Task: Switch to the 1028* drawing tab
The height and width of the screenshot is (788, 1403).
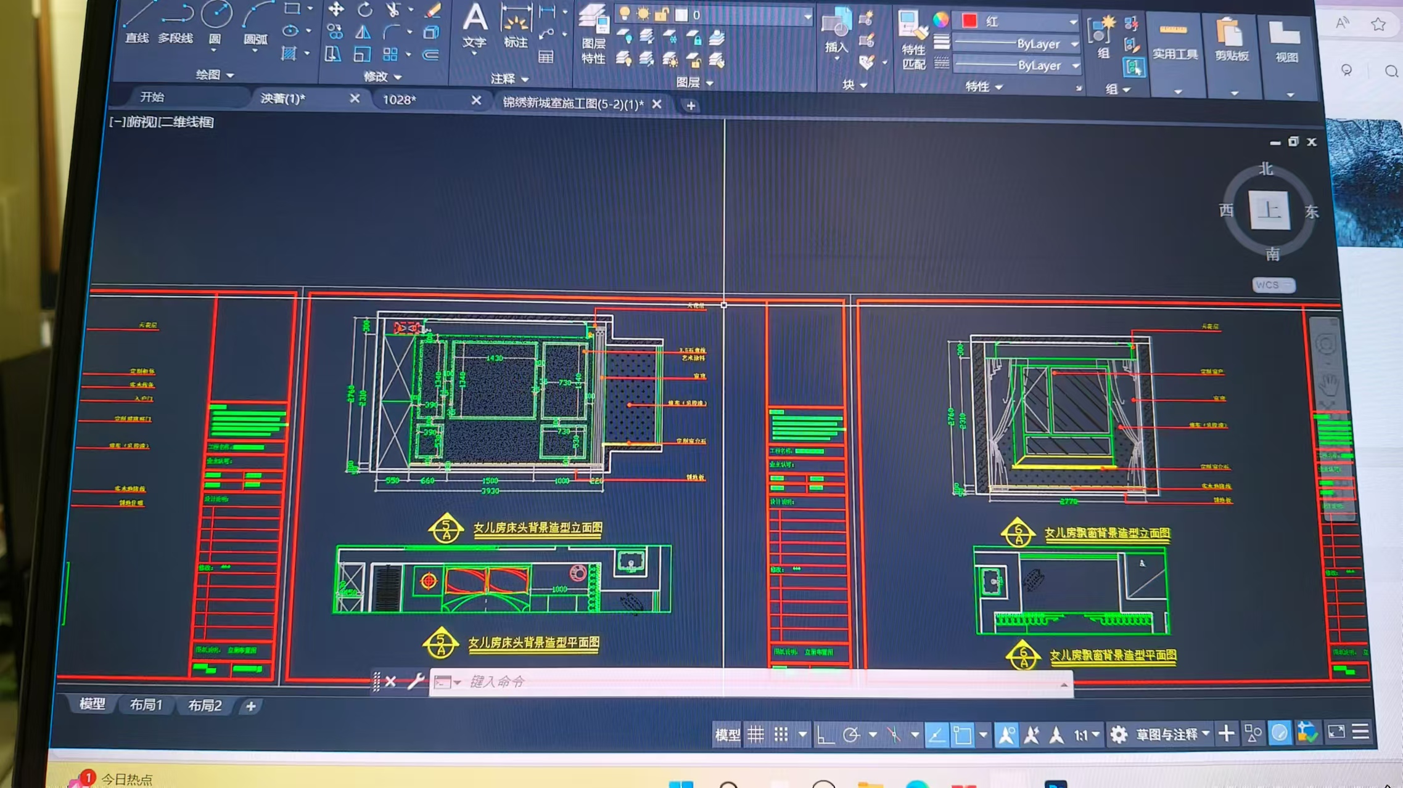Action: click(x=400, y=100)
